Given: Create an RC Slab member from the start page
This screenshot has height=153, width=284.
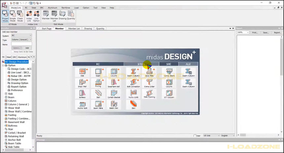Looking at the screenshot, I should [x=82, y=72].
